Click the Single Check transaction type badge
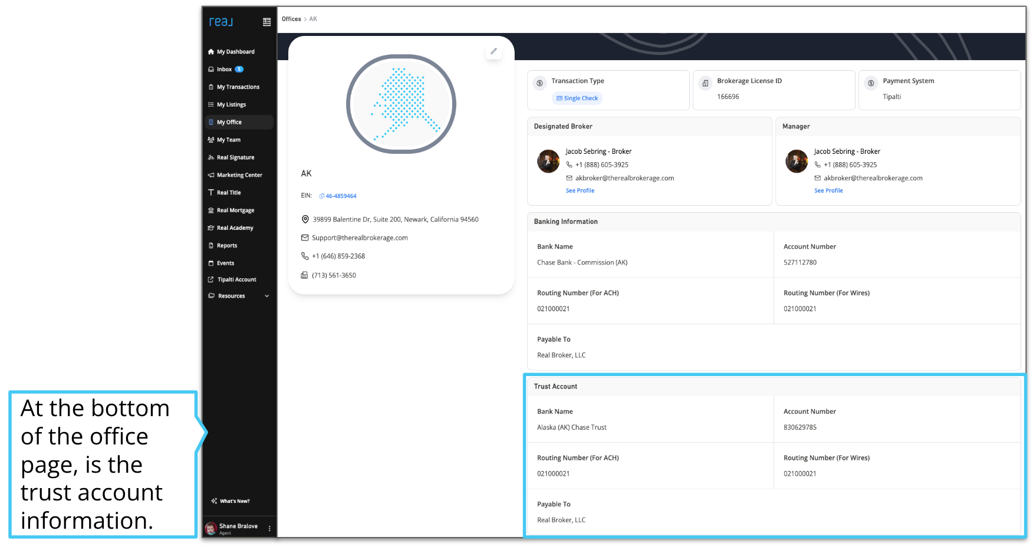 click(x=577, y=98)
